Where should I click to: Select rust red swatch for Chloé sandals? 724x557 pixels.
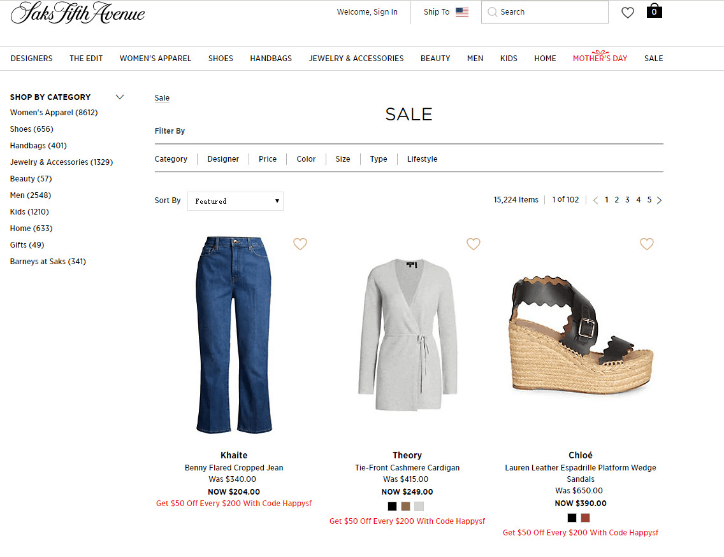coord(586,518)
